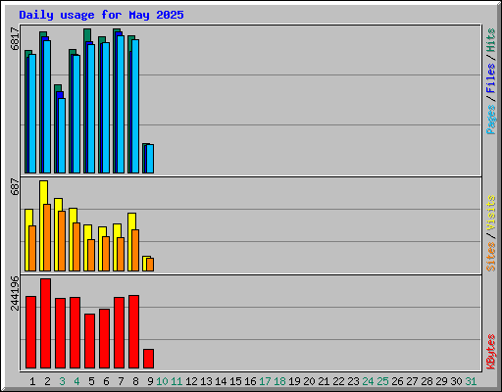Select day 15 on the x-axis
Image resolution: width=502 pixels, height=392 pixels.
[235, 381]
